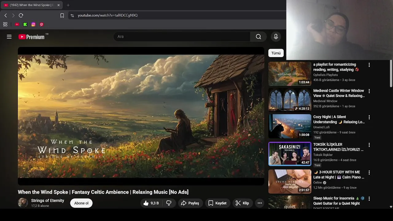This screenshot has width=393, height=221.
Task: Open options for 3-HOUR STUDY WITH ME
Action: pos(369,173)
